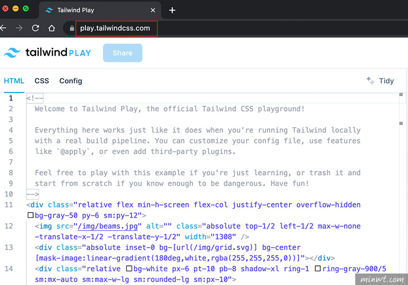
Task: Go to browser home page icon
Action: coord(51,28)
